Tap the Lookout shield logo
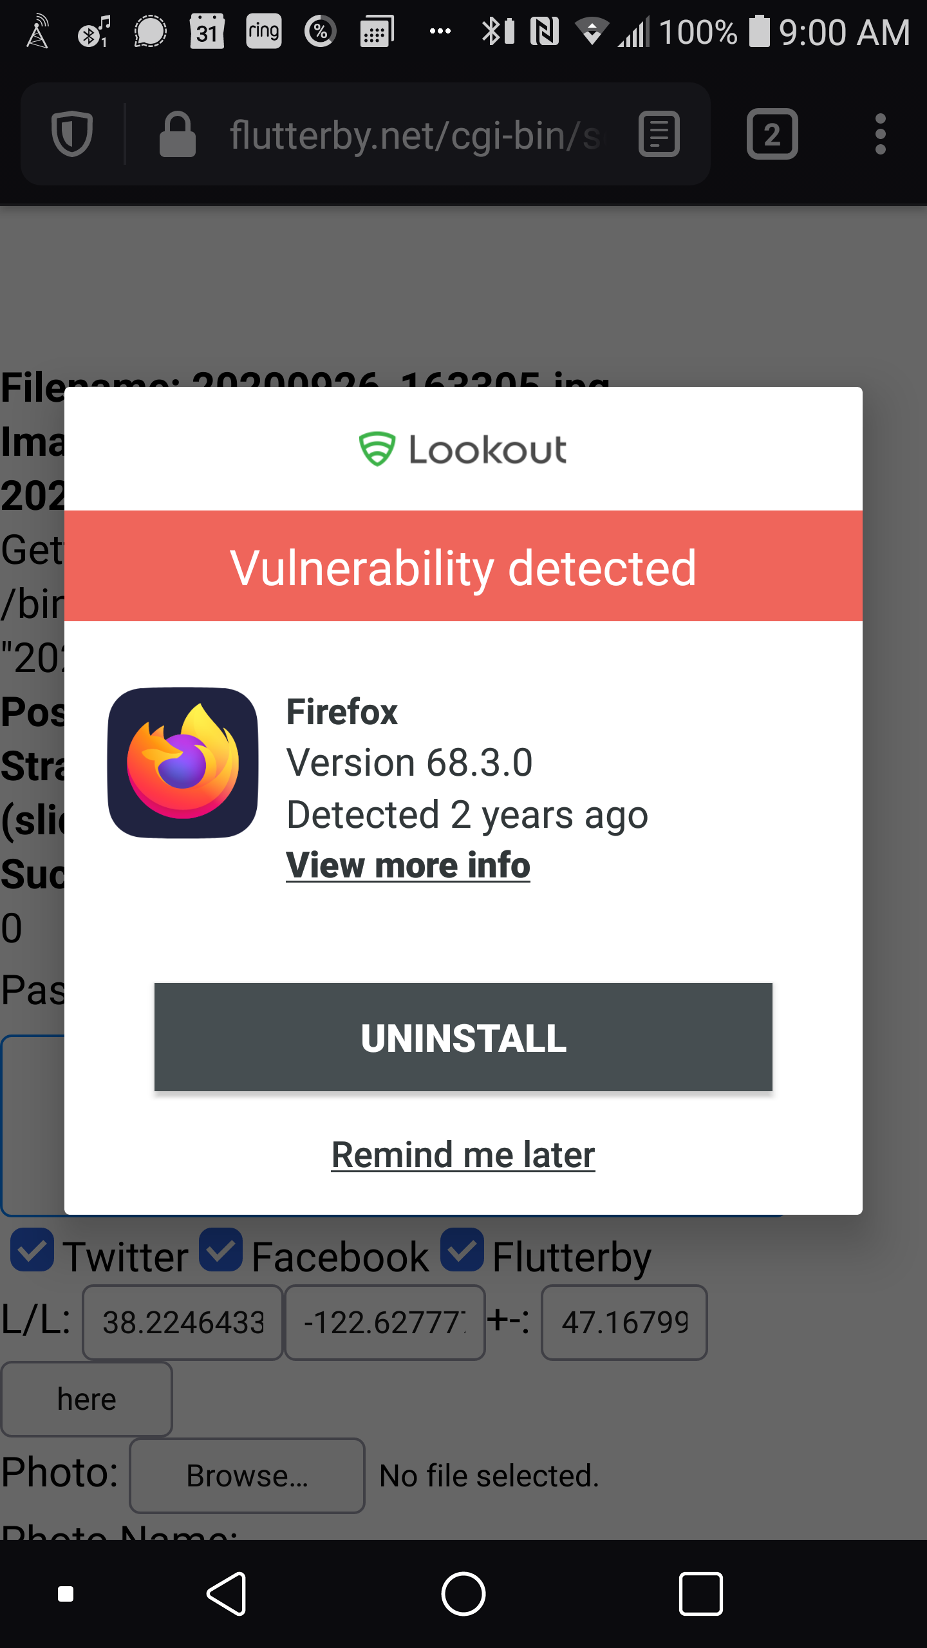 click(x=377, y=449)
